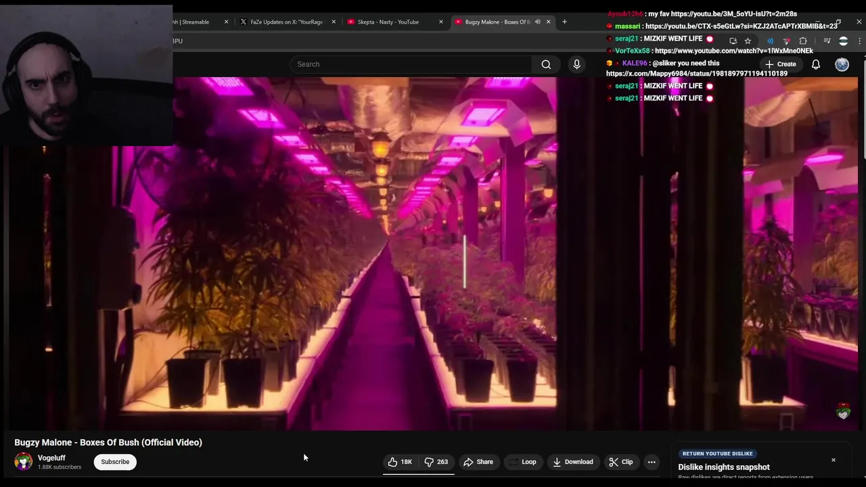Switch to the Skepta - Nasty YouTube tab

click(x=395, y=22)
